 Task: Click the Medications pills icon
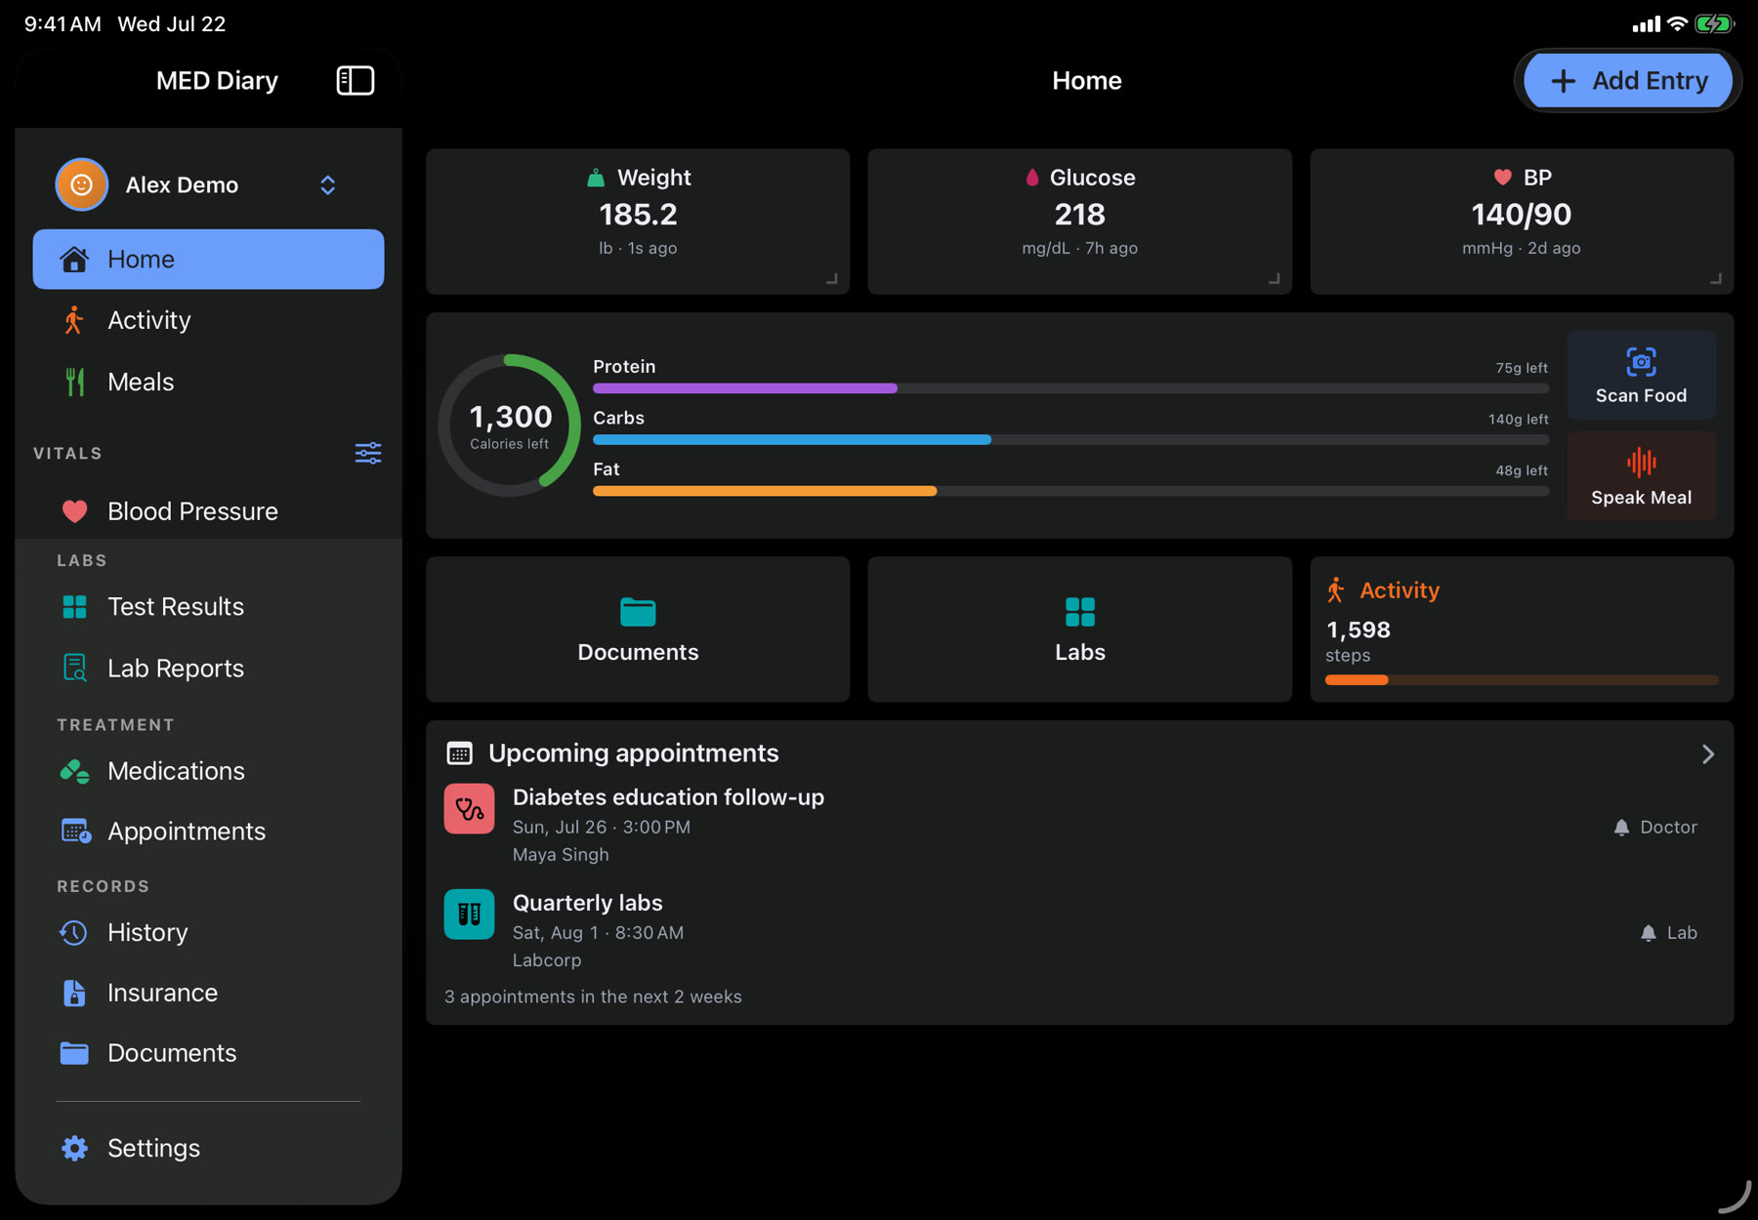[74, 771]
